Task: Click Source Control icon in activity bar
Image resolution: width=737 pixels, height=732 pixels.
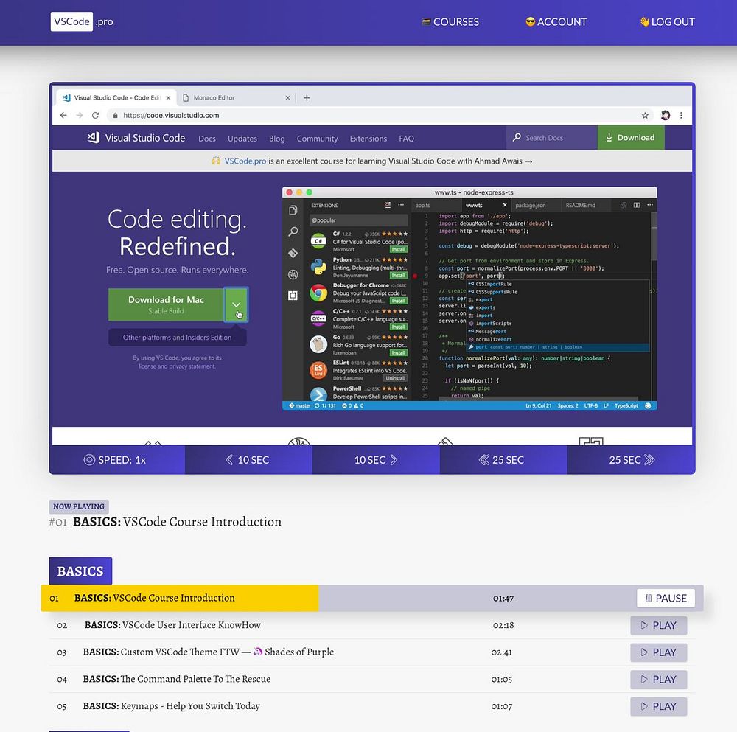Action: 293,253
